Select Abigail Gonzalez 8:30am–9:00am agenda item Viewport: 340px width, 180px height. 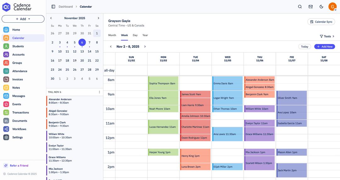coord(75,113)
